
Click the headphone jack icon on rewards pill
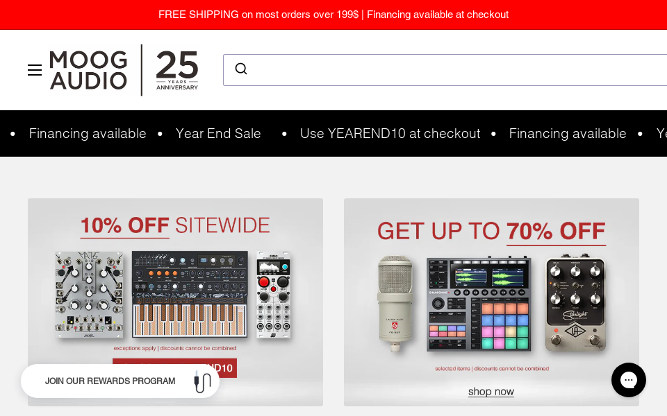[202, 381]
